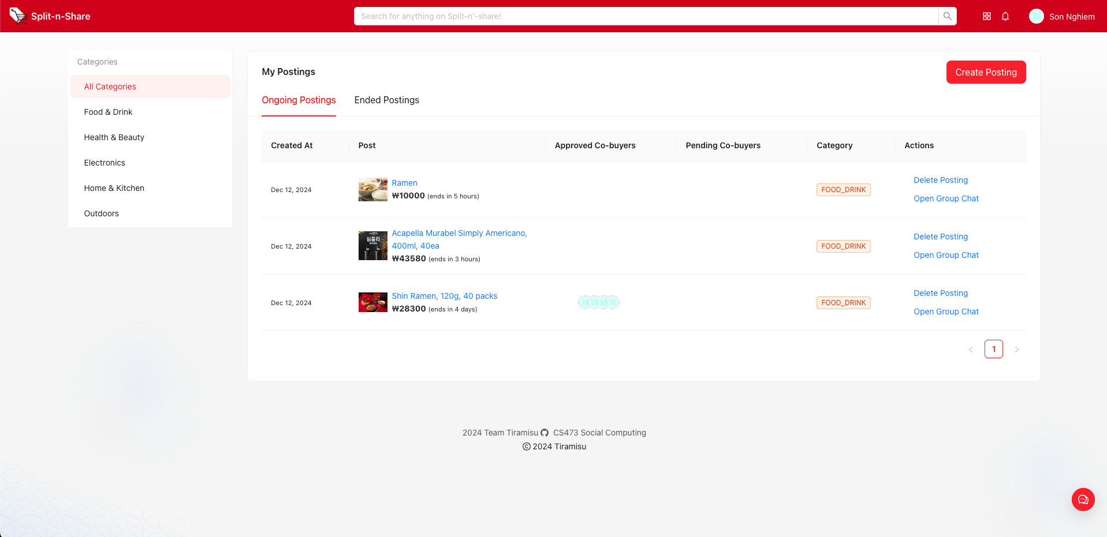Focus the Split-n-share search field
This screenshot has width=1107, height=537.
tap(646, 16)
